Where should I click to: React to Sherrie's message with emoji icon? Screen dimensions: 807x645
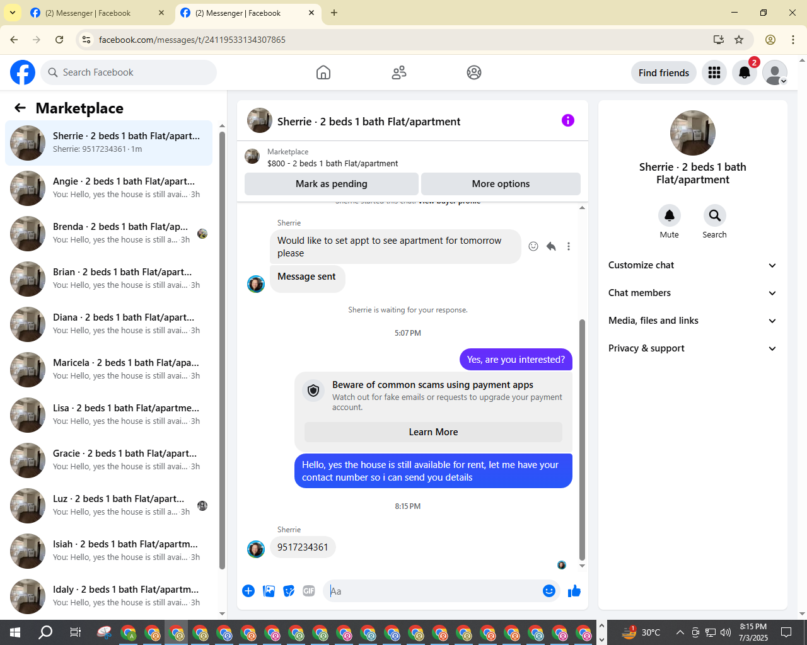tap(533, 246)
